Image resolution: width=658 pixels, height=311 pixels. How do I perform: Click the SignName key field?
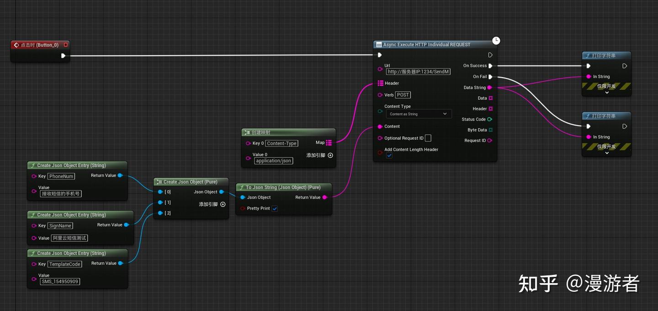[x=60, y=226]
